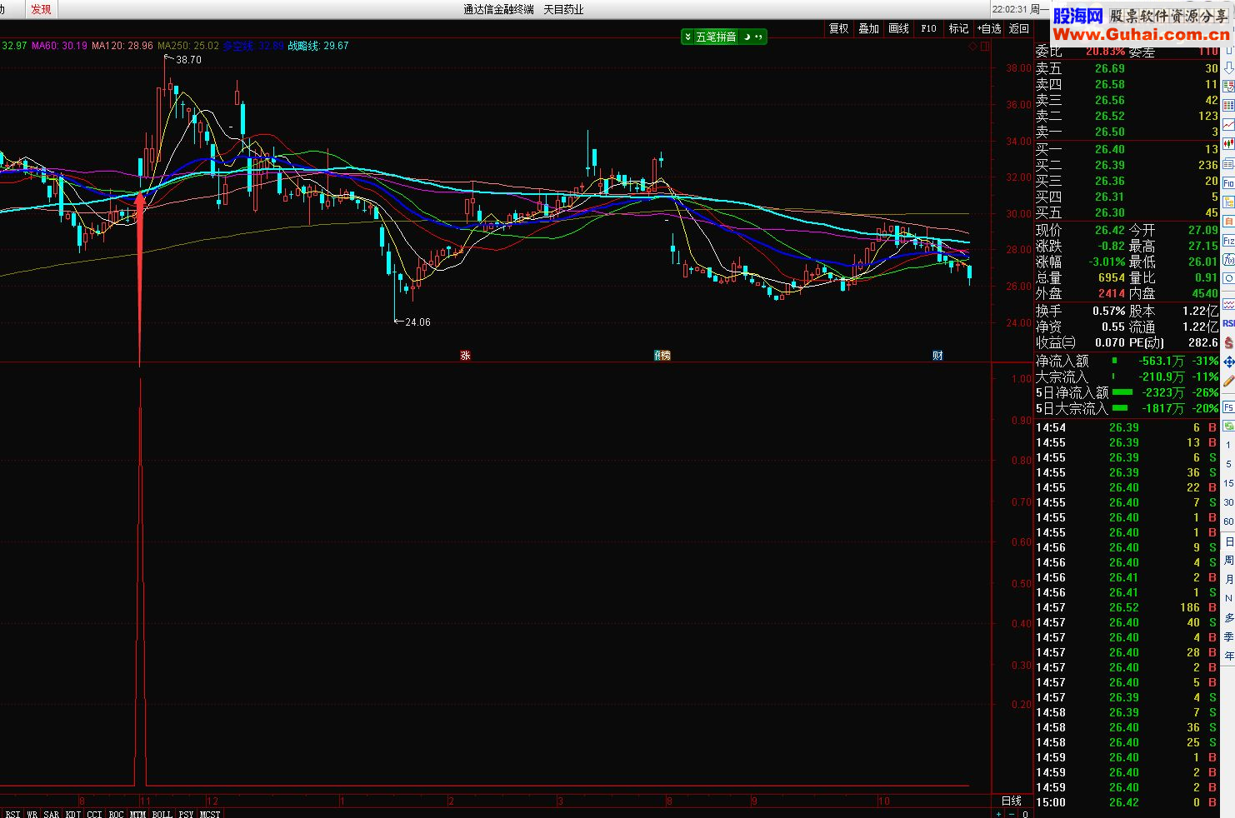Screen dimensions: 1235x818
Task: Open the f(x) formula icon in sidebar
Action: [1228, 259]
